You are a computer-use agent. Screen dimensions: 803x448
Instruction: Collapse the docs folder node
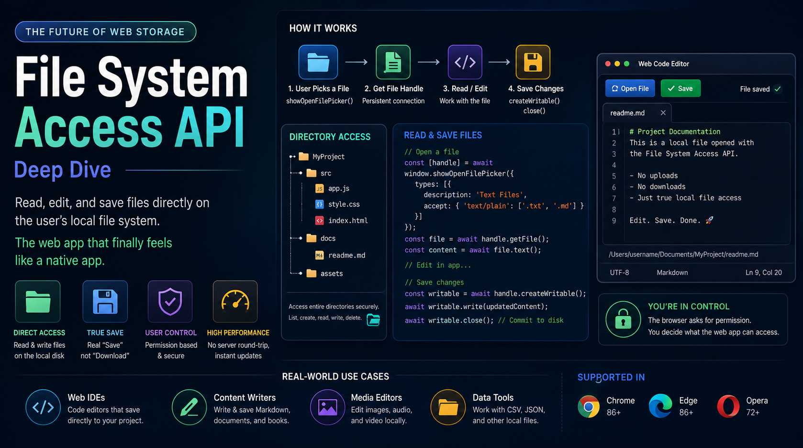pyautogui.click(x=301, y=238)
